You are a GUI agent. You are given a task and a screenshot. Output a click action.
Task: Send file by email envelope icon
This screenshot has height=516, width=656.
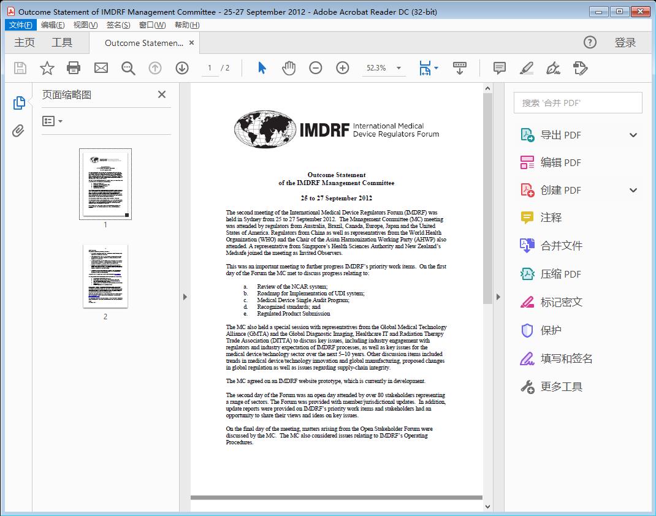click(x=101, y=68)
